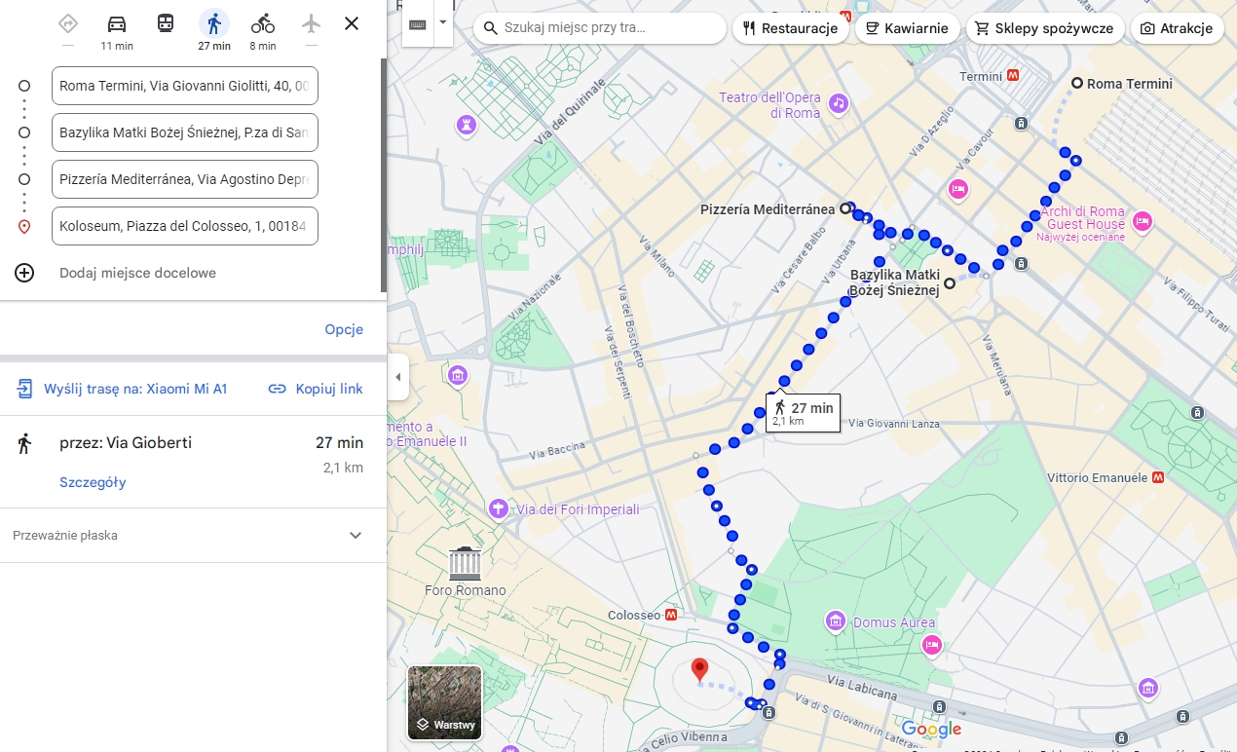Screen dimensions: 1237x752
Task: Filter by Atrakcje
Action: click(x=1177, y=28)
